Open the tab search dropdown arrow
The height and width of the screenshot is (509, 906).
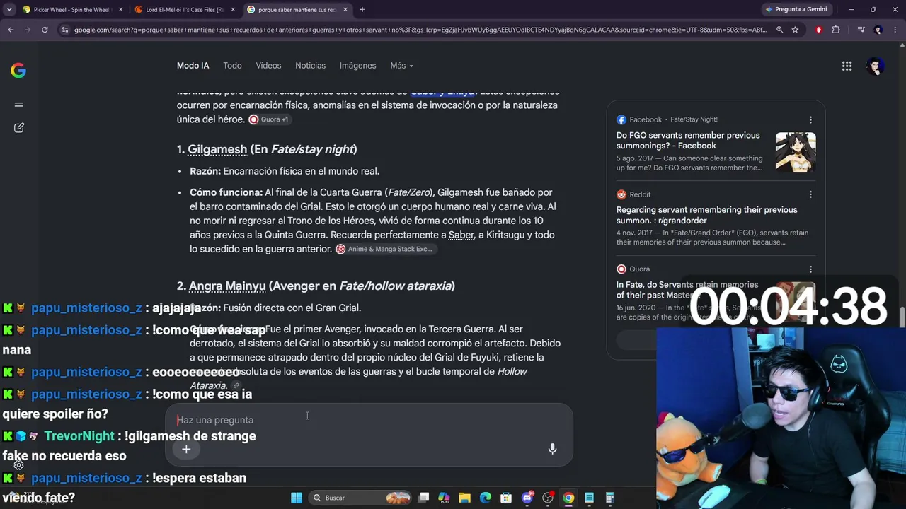click(x=9, y=10)
